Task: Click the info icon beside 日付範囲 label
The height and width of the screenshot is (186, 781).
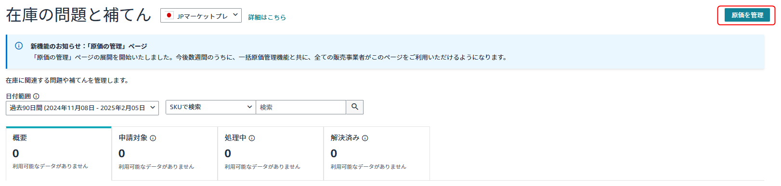Action: pyautogui.click(x=36, y=96)
